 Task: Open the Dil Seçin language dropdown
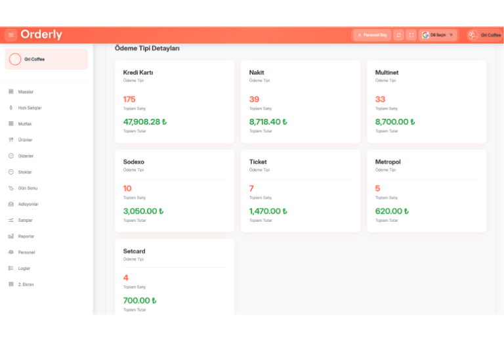438,35
